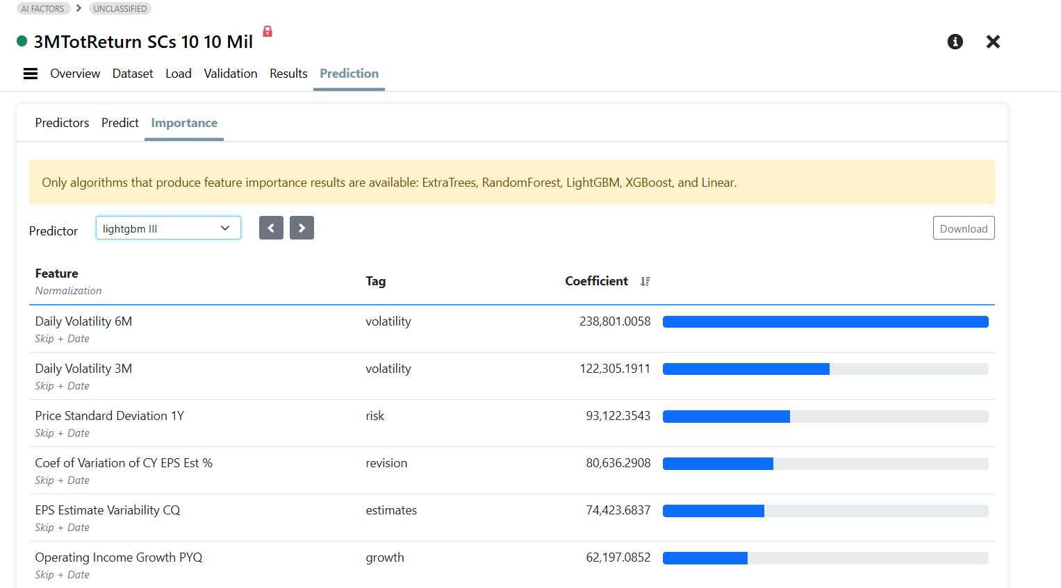
Task: Click Coef of Variation EPS bar
Action: pyautogui.click(x=825, y=463)
